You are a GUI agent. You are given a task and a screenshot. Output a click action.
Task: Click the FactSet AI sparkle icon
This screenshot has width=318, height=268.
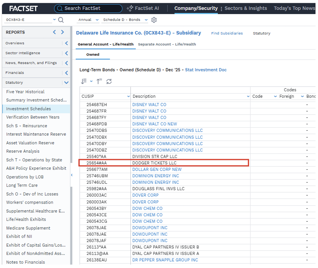click(x=130, y=8)
